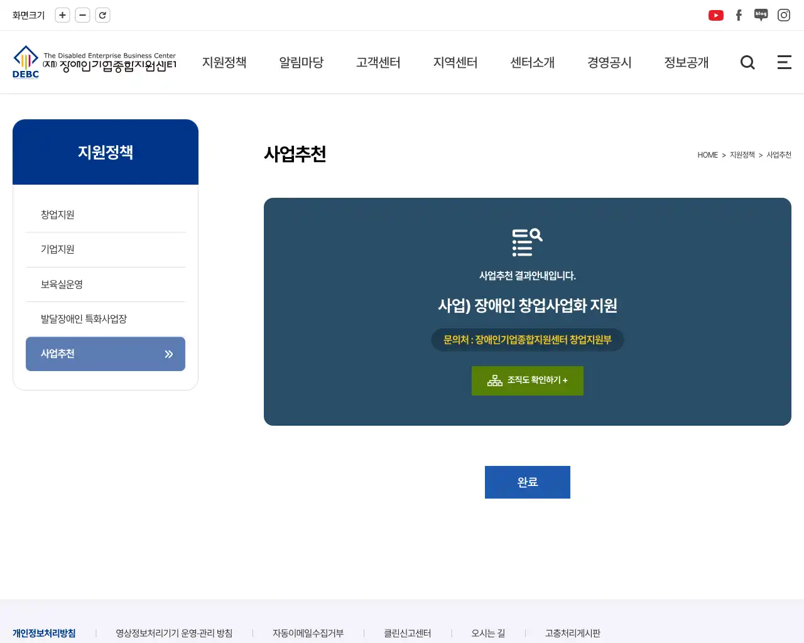Click the DEBC logo to go home
This screenshot has height=643, width=804.
(94, 62)
